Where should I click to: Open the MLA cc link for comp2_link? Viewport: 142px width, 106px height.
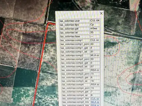click(x=95, y=102)
